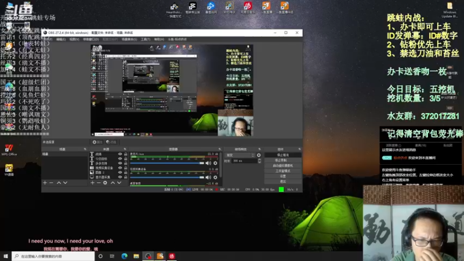Add a new source with plus icon
This screenshot has width=464, height=261.
(92, 183)
